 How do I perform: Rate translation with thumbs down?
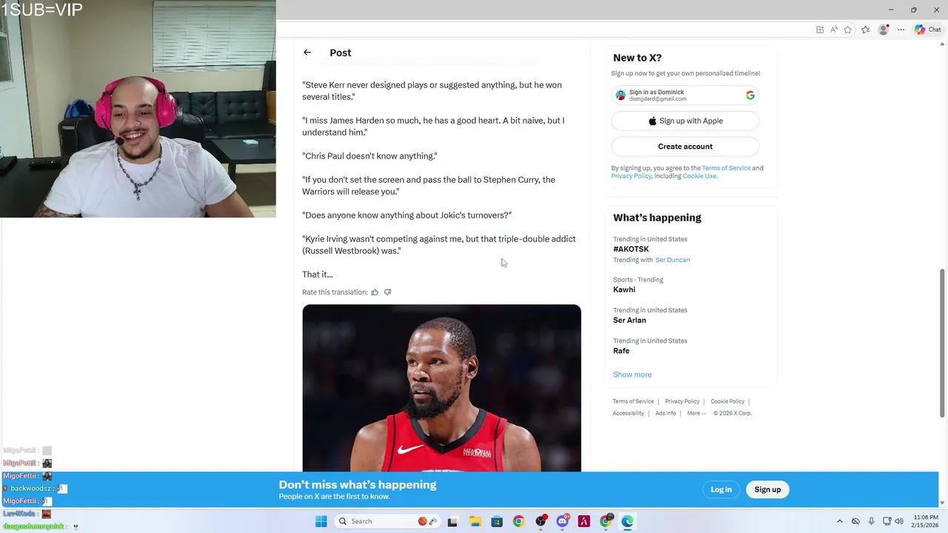387,292
